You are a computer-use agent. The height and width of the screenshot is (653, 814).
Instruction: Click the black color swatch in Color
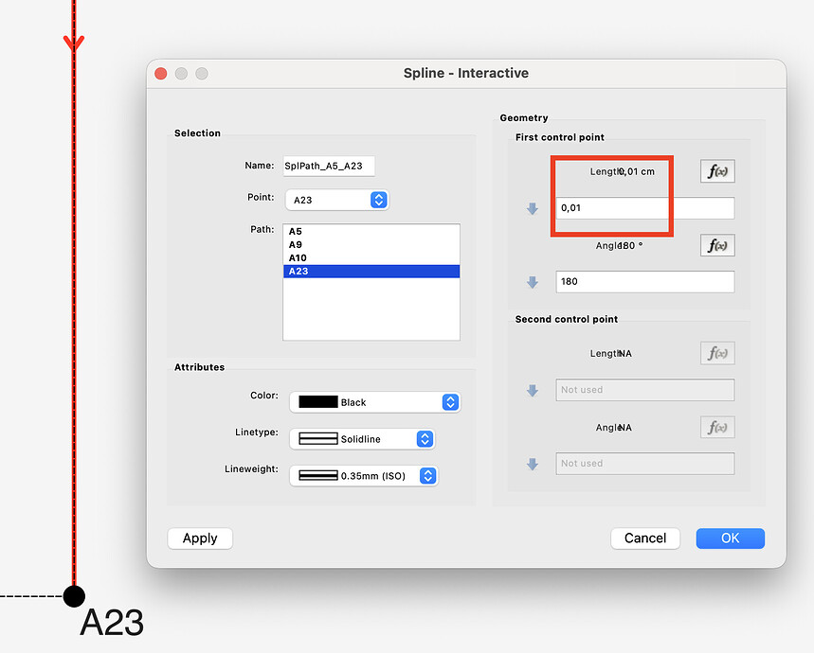[318, 402]
